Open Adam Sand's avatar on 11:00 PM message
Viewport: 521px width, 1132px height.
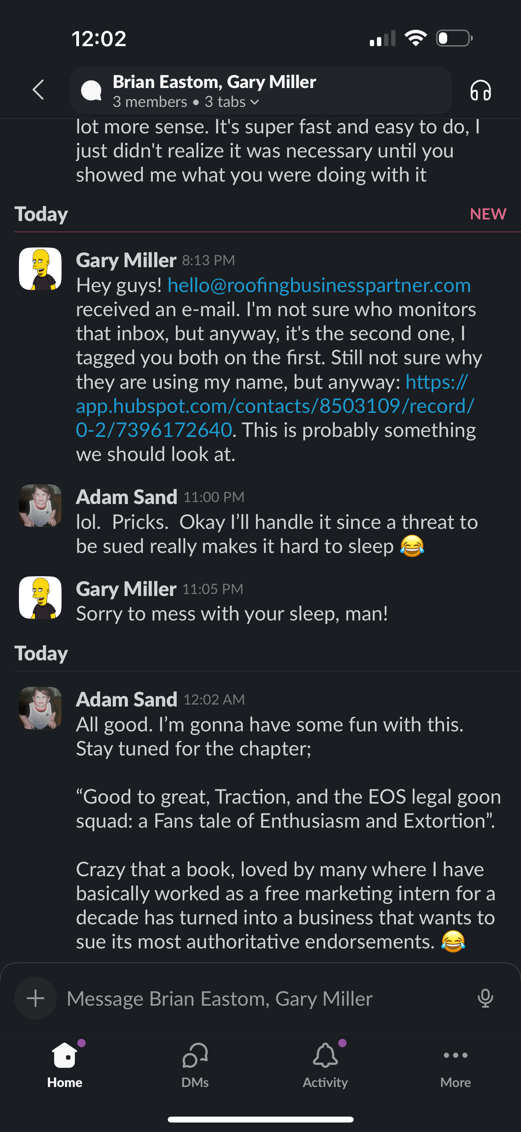click(40, 505)
